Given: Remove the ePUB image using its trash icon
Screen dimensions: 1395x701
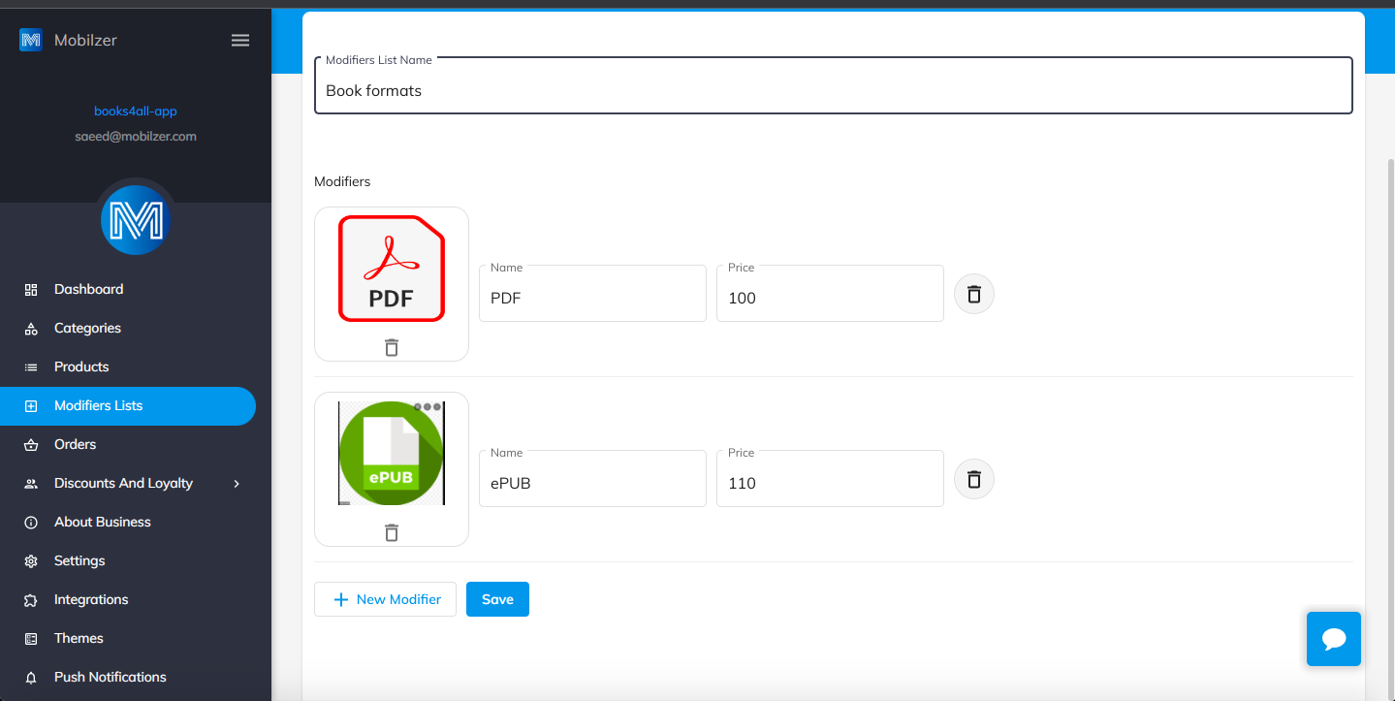Looking at the screenshot, I should click(x=392, y=532).
